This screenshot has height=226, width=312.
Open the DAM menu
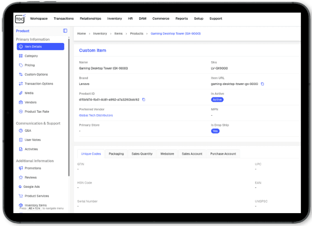tap(143, 19)
